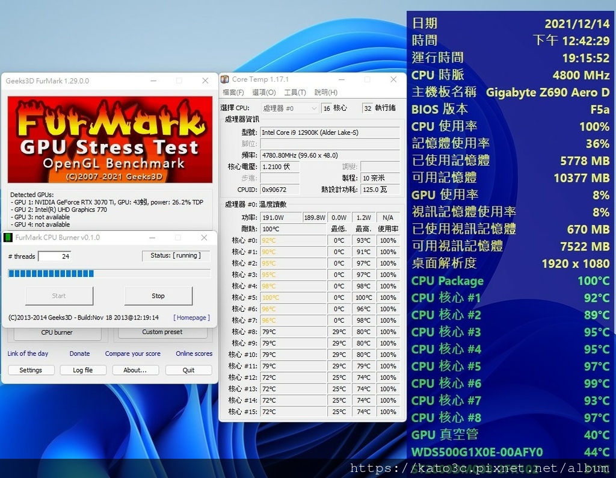
Task: Click the 記憶體使用率 36% overlay row
Action: pyautogui.click(x=510, y=143)
